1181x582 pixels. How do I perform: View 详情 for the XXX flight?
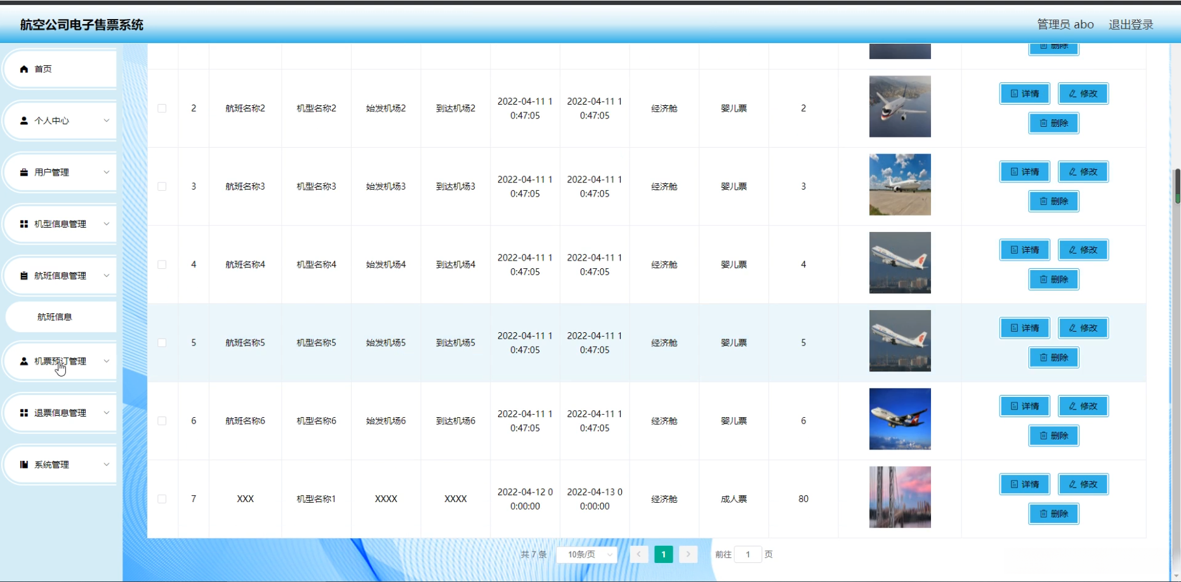click(x=1025, y=484)
